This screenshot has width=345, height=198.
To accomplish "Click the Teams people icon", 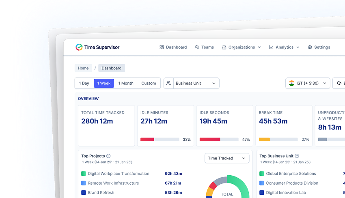I will (197, 47).
